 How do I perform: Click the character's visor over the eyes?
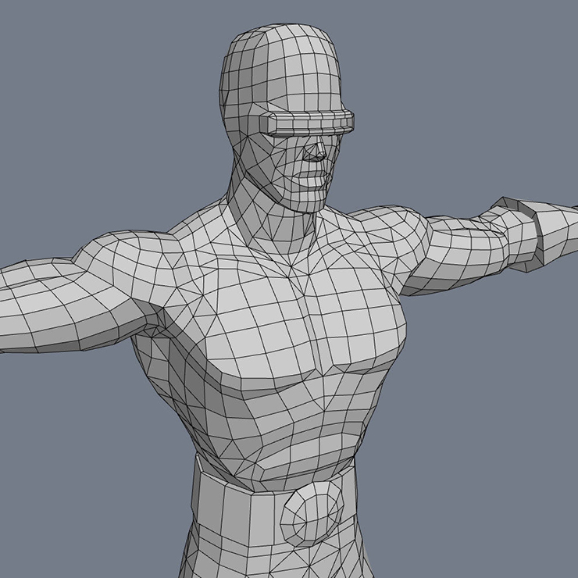pyautogui.click(x=309, y=123)
